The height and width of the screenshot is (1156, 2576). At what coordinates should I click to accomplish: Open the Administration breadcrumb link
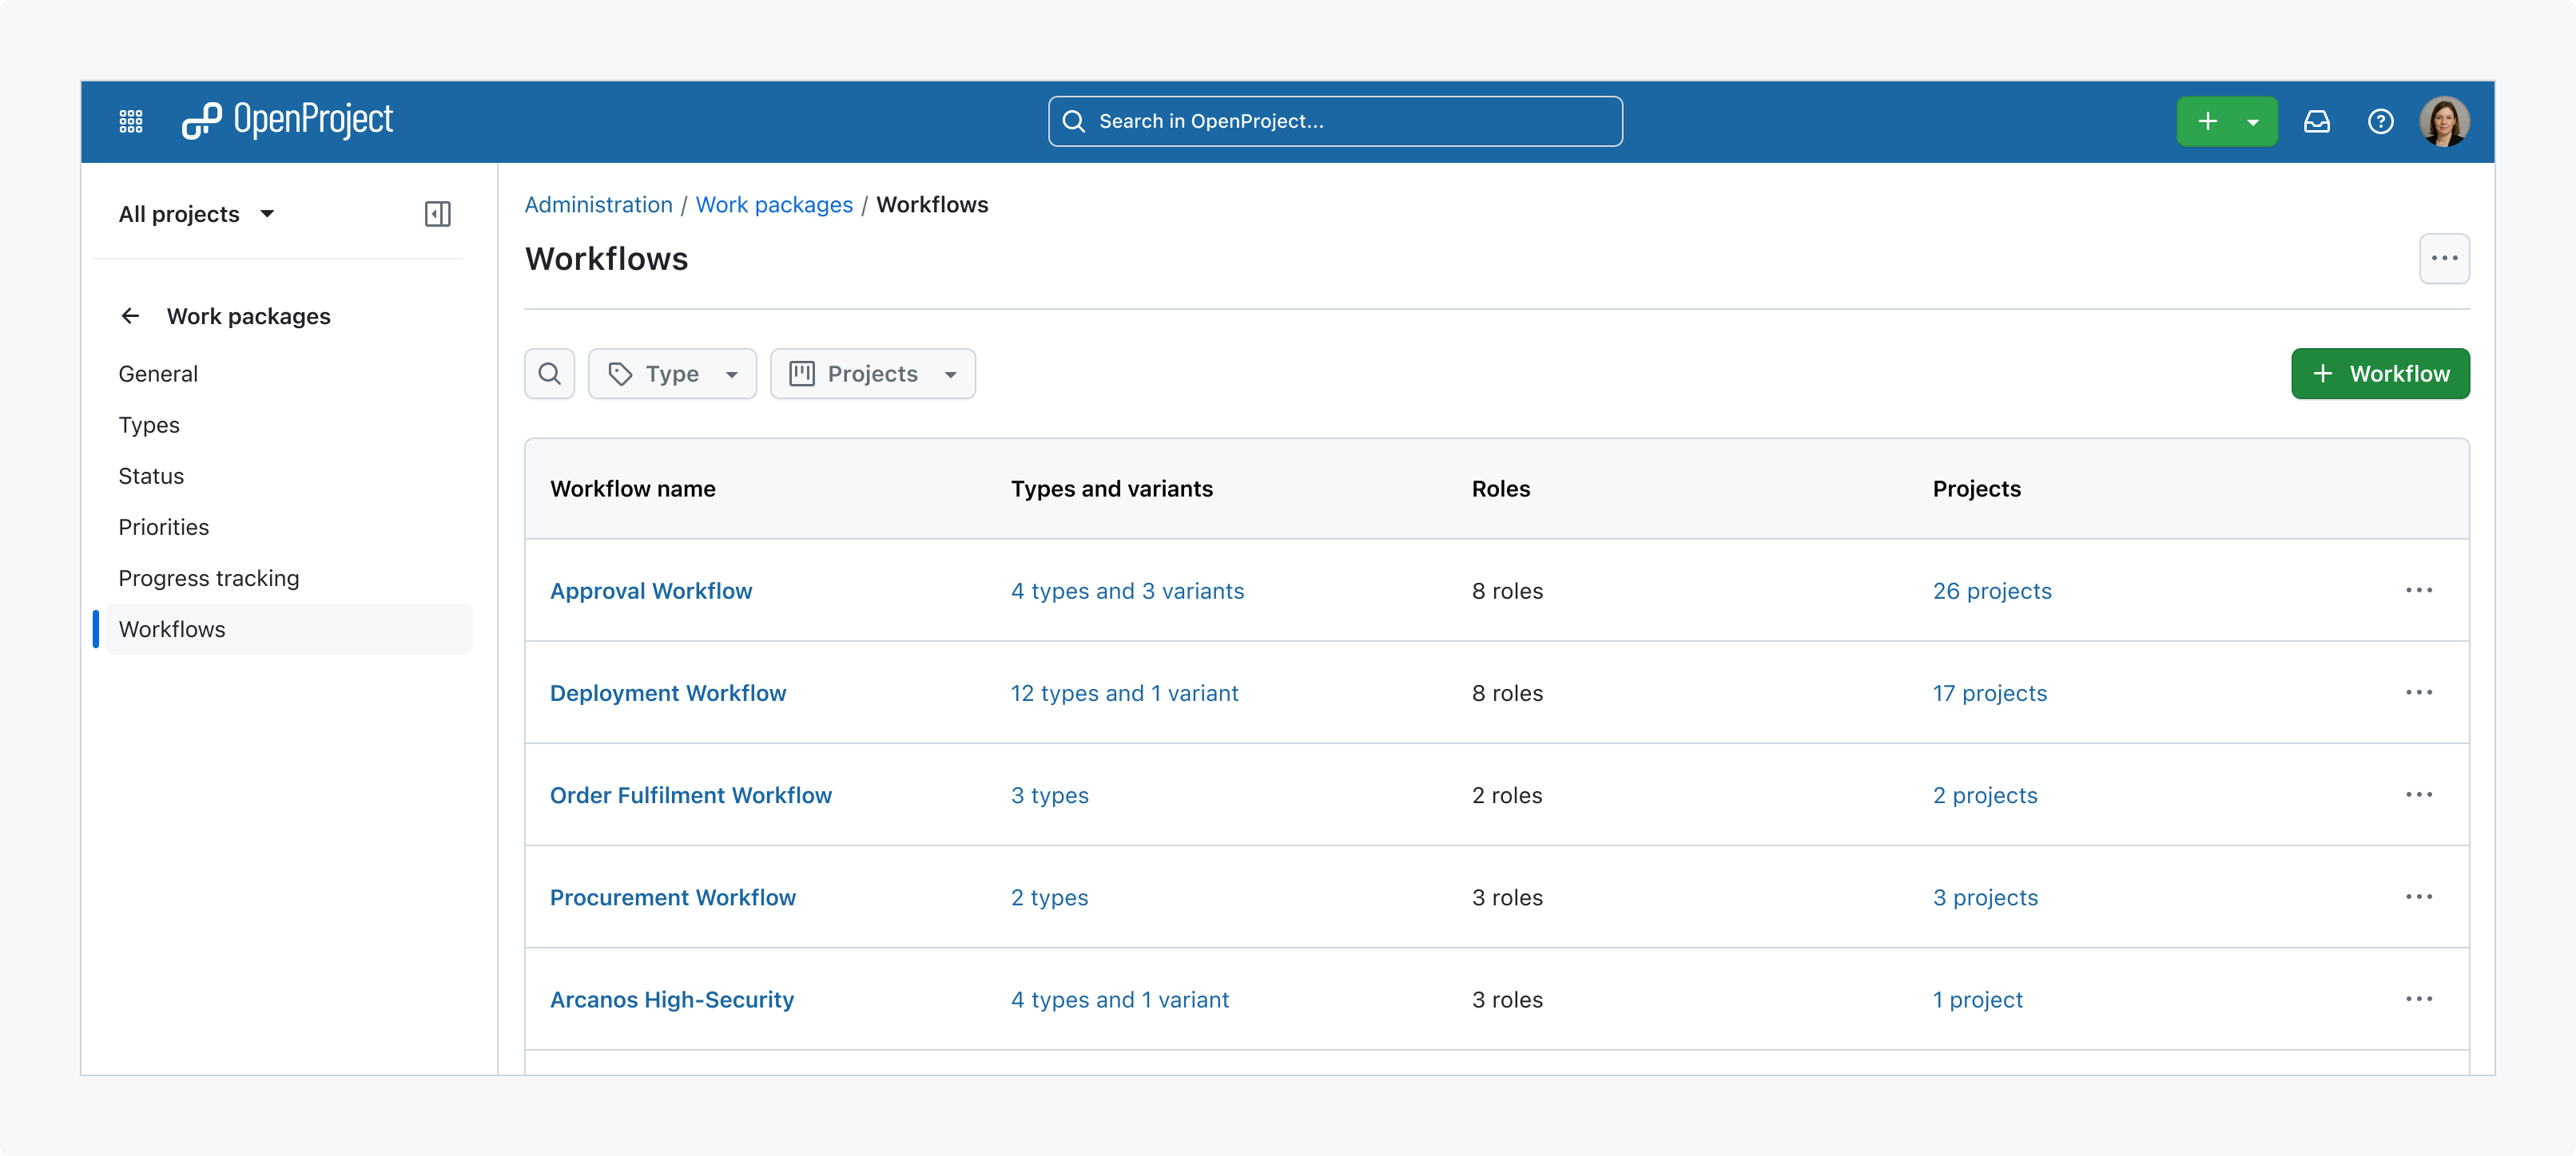(598, 205)
